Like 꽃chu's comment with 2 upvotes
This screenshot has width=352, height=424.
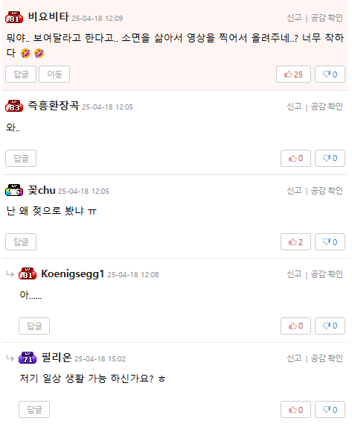[295, 241]
